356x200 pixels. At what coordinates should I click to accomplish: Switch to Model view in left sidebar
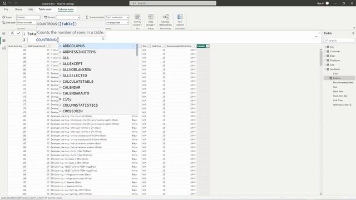pyautogui.click(x=4, y=48)
